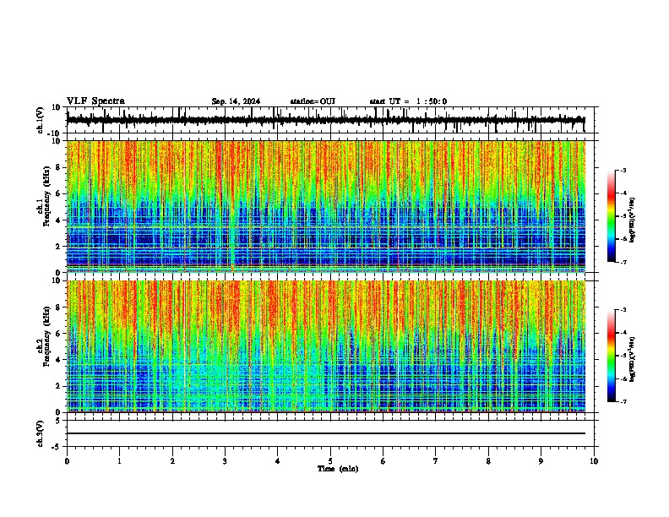Click the "VLF Spectra" title text
The image size is (669, 517).
pyautogui.click(x=95, y=101)
